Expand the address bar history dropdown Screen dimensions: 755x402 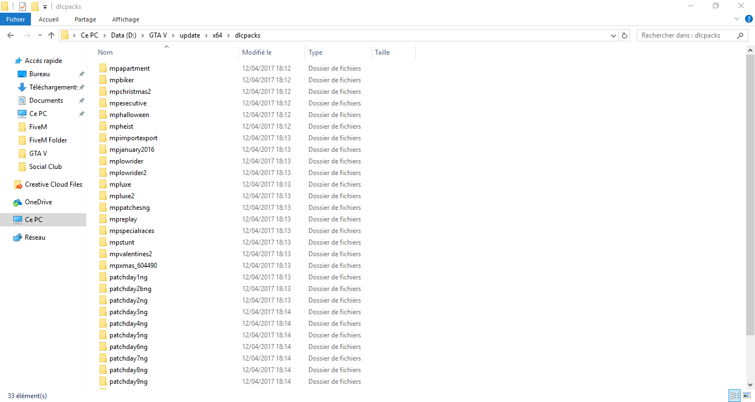tap(614, 35)
